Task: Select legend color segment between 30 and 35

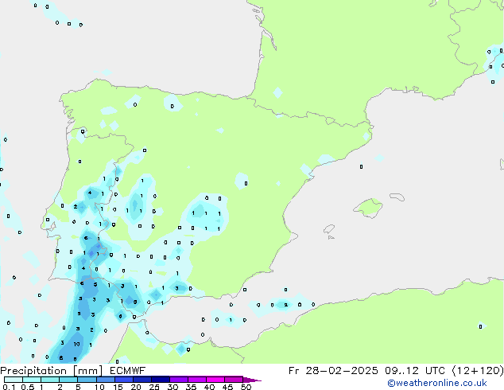Action: 178,380
